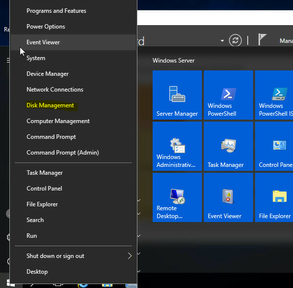Image resolution: width=293 pixels, height=288 pixels.
Task: Select Event Viewer in the context menu
Action: (73, 42)
